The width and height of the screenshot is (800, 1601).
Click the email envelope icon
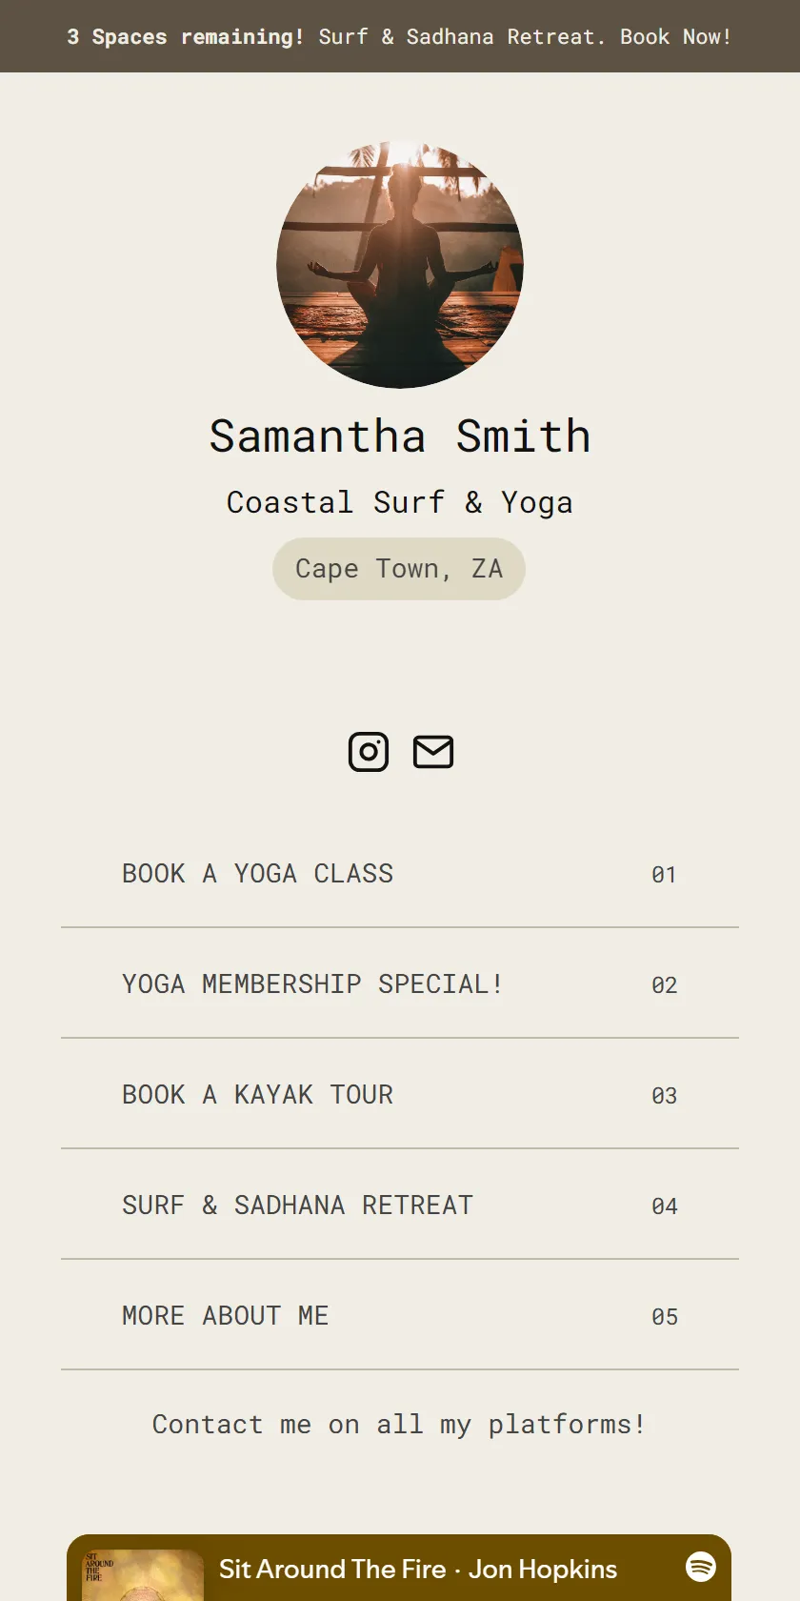(433, 752)
